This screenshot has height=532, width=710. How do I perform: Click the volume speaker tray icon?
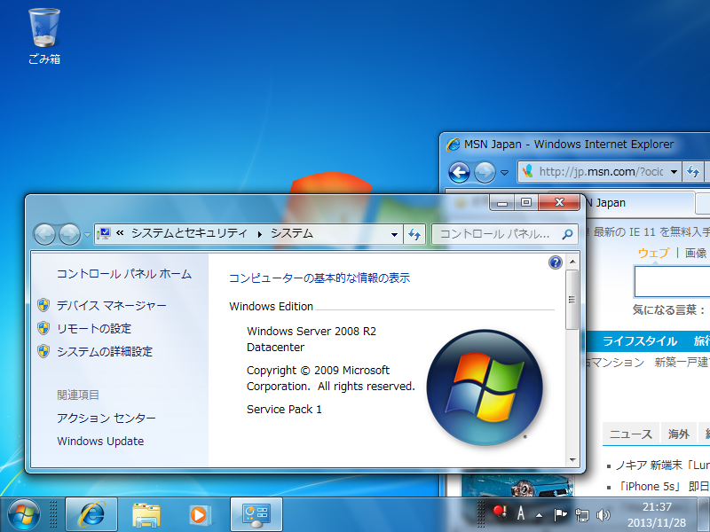click(x=603, y=515)
